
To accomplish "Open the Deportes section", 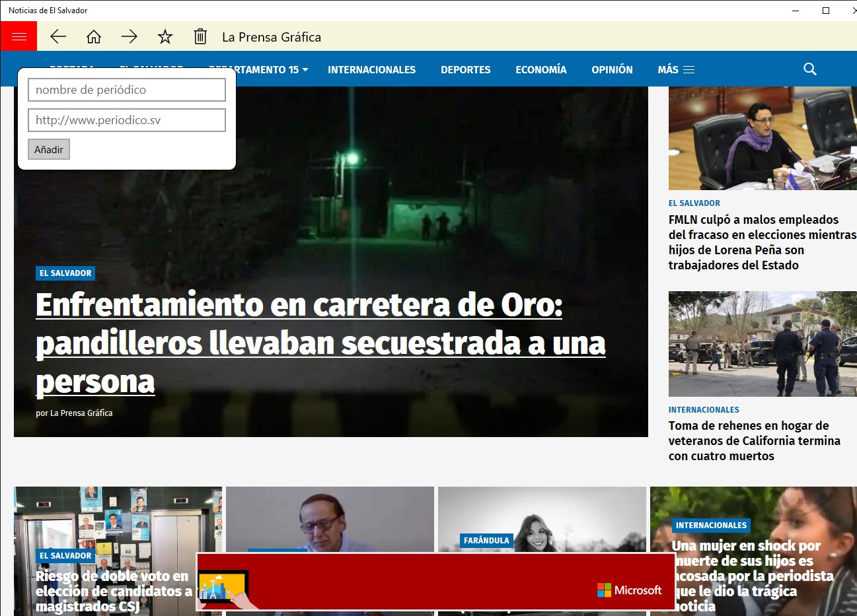I will pyautogui.click(x=466, y=69).
